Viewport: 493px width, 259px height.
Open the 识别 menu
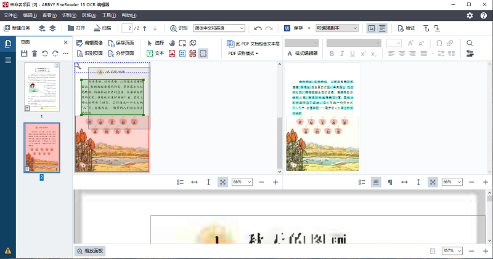click(69, 15)
